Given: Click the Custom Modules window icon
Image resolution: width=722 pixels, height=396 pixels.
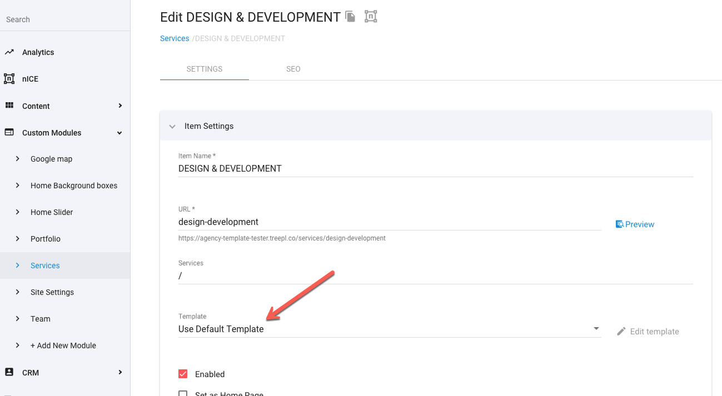Looking at the screenshot, I should coord(9,132).
